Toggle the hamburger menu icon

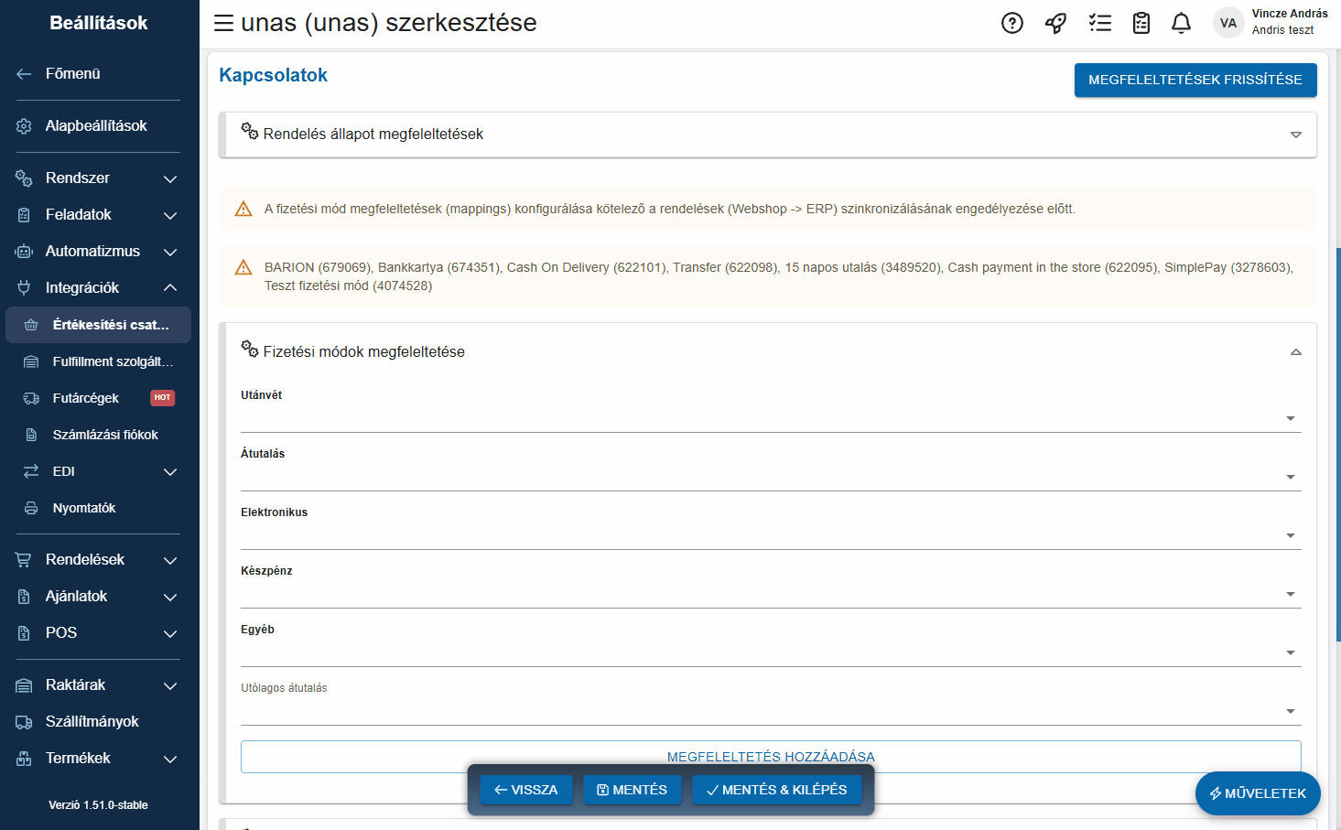point(223,23)
